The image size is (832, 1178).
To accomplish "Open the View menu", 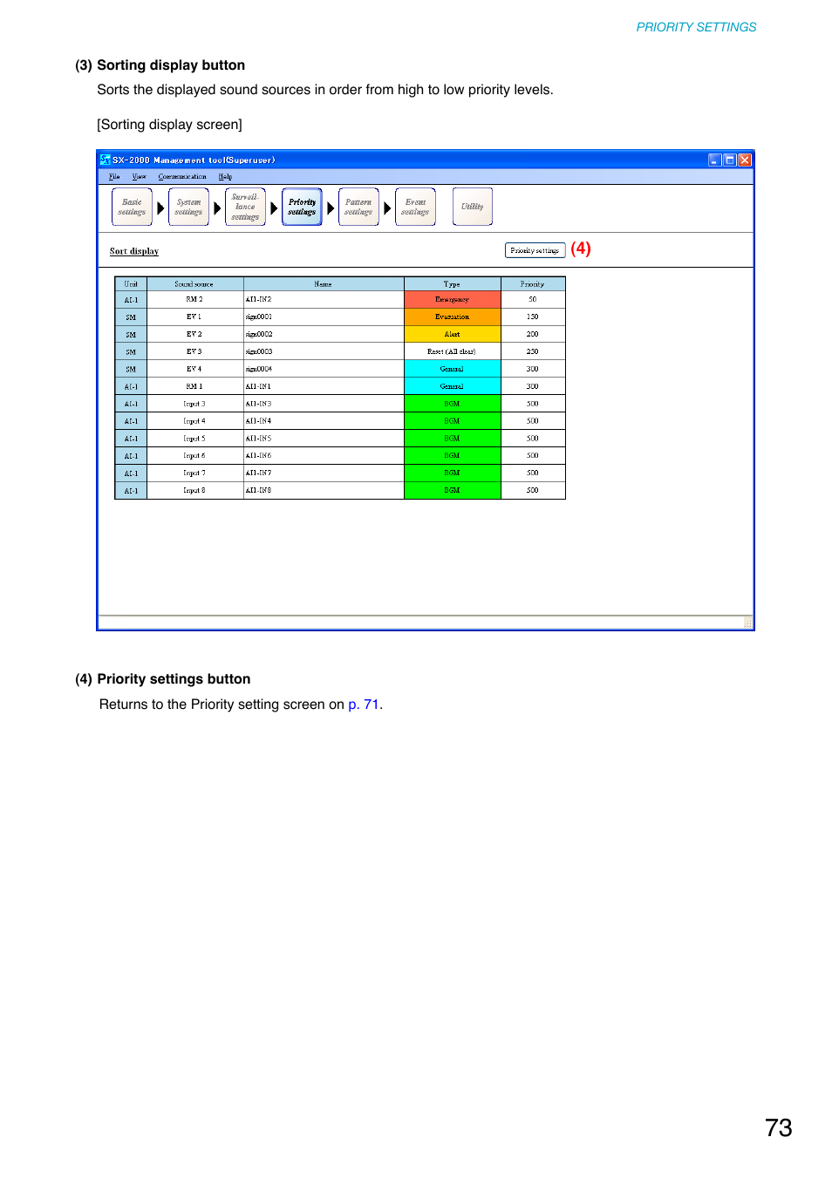I will click(139, 177).
